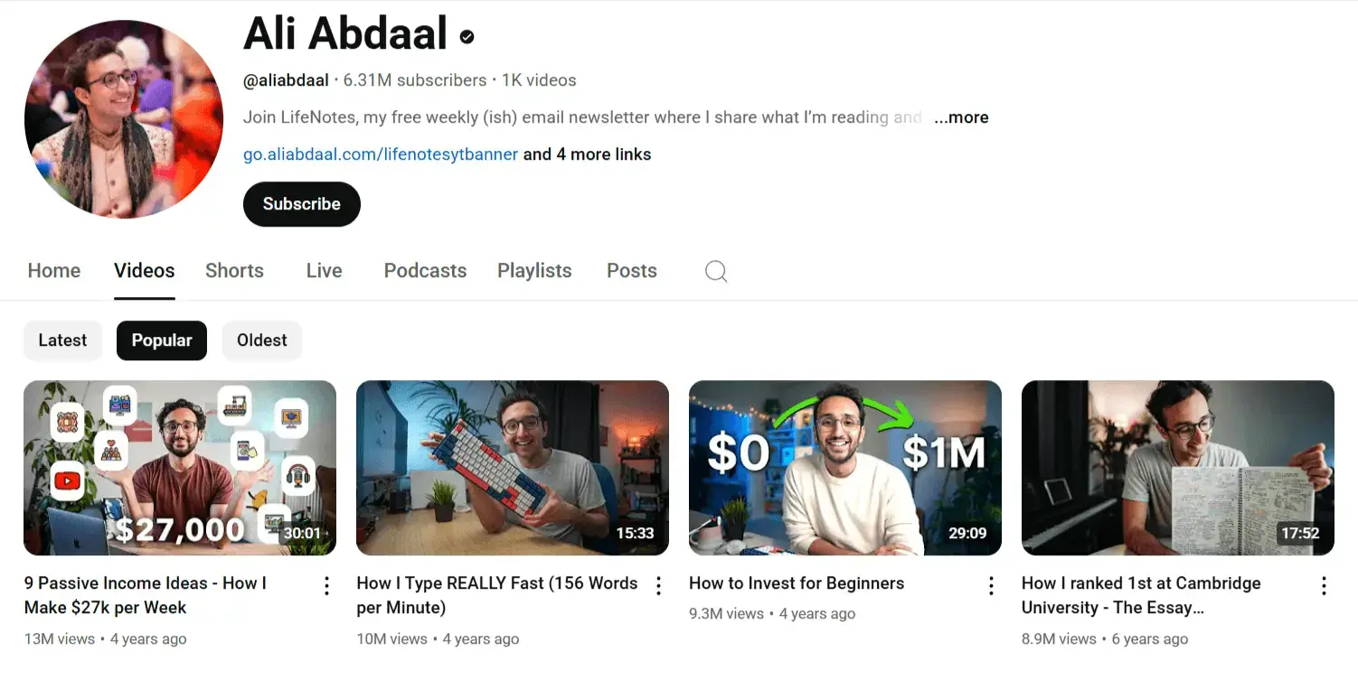Click Ali Abdaal's round profile picture
1358x680 pixels.
(x=124, y=119)
